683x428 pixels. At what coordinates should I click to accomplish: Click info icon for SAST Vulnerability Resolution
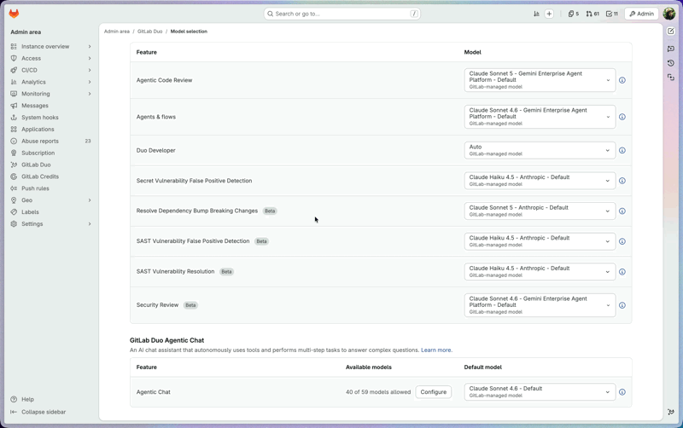622,272
